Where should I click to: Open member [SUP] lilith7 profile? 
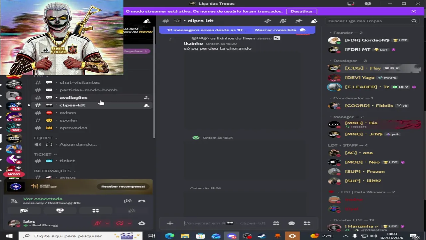(x=374, y=181)
